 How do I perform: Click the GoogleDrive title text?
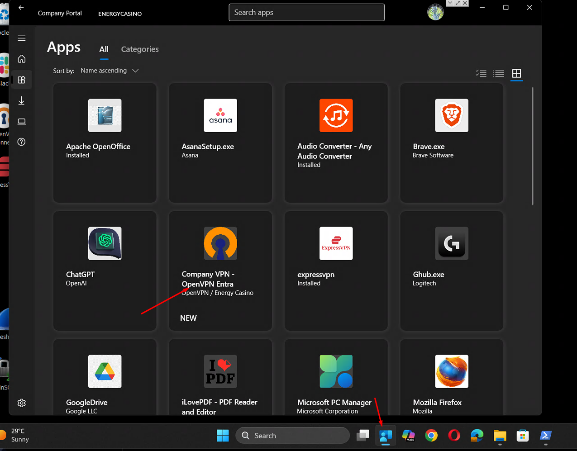coord(87,403)
